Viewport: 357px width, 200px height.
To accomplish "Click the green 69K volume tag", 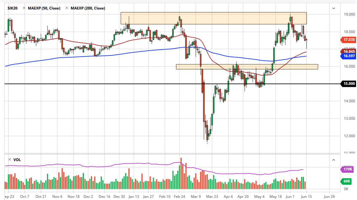I will click(x=347, y=181).
